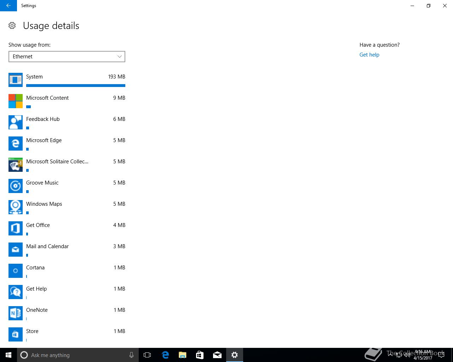Viewport: 453px width, 362px height.
Task: Click the 193 MB value
Action: point(117,77)
